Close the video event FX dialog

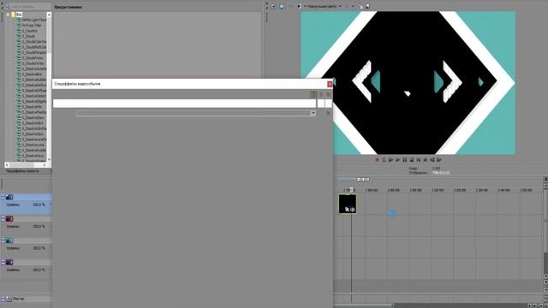click(330, 84)
